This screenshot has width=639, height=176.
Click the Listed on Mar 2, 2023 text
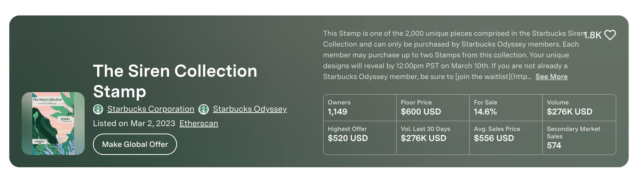(x=134, y=124)
